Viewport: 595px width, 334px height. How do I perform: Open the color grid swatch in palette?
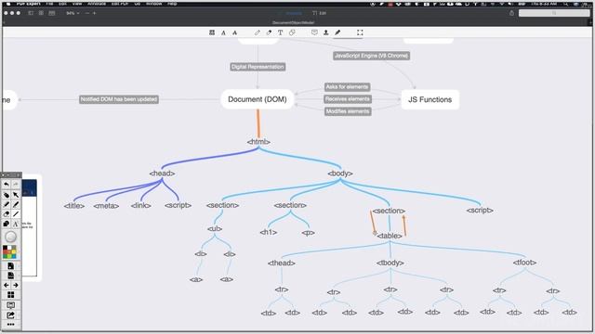coord(9,252)
